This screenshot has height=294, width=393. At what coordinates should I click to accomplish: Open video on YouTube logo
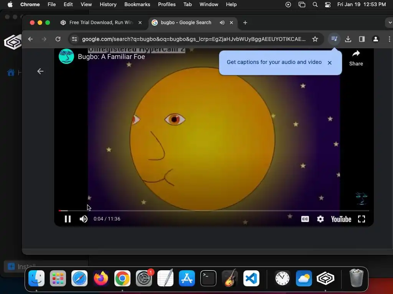coord(341,219)
